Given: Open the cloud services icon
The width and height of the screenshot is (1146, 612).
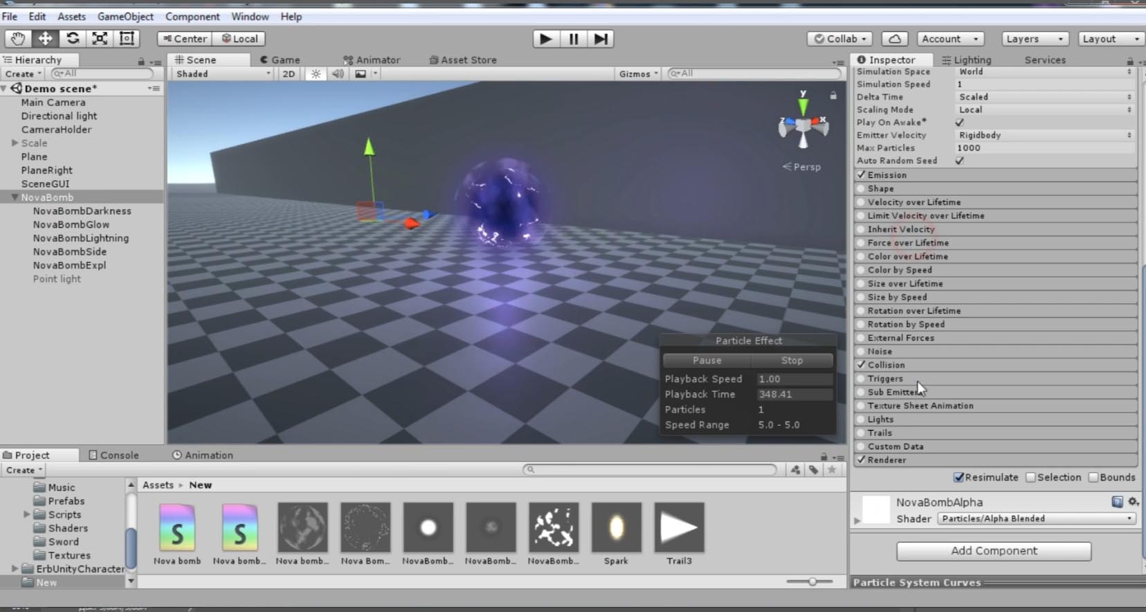Looking at the screenshot, I should (894, 39).
